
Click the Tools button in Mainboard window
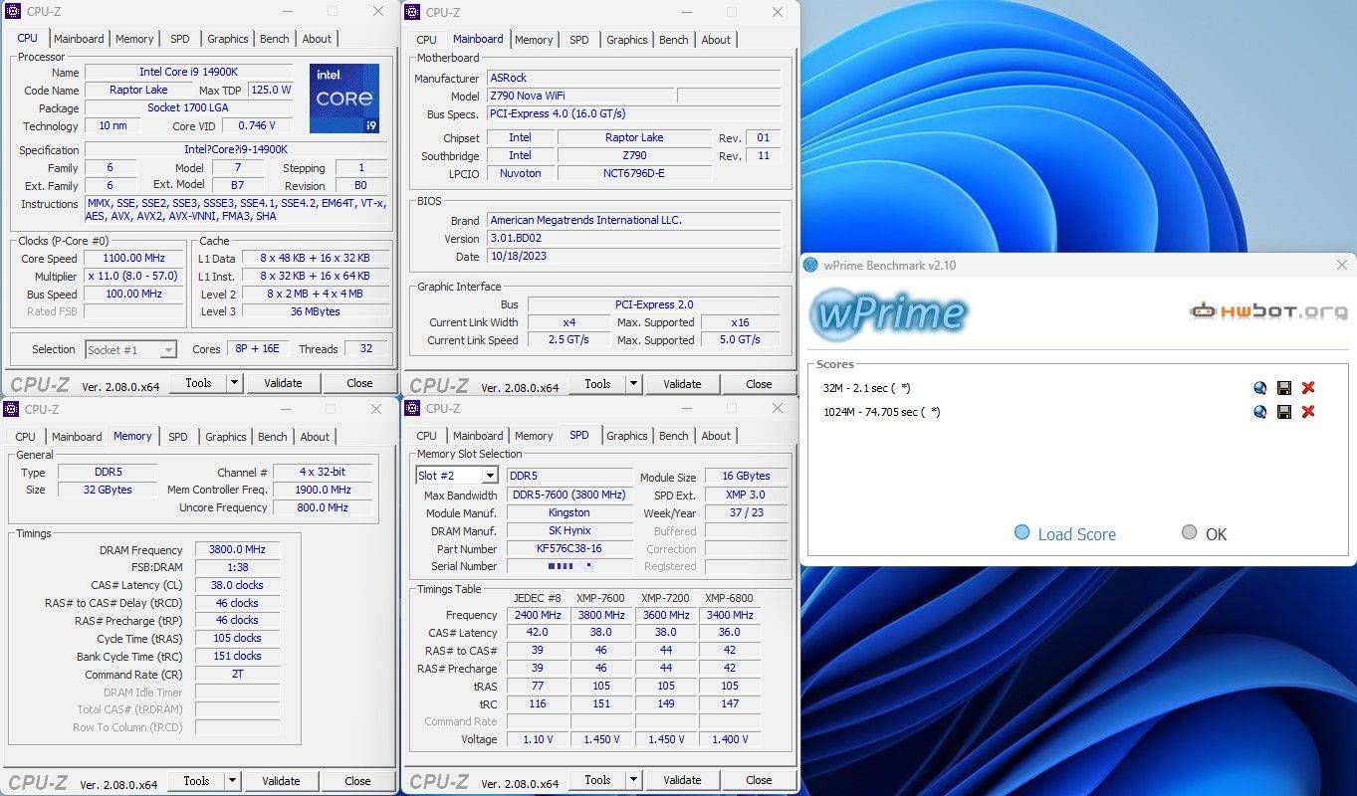click(x=597, y=384)
